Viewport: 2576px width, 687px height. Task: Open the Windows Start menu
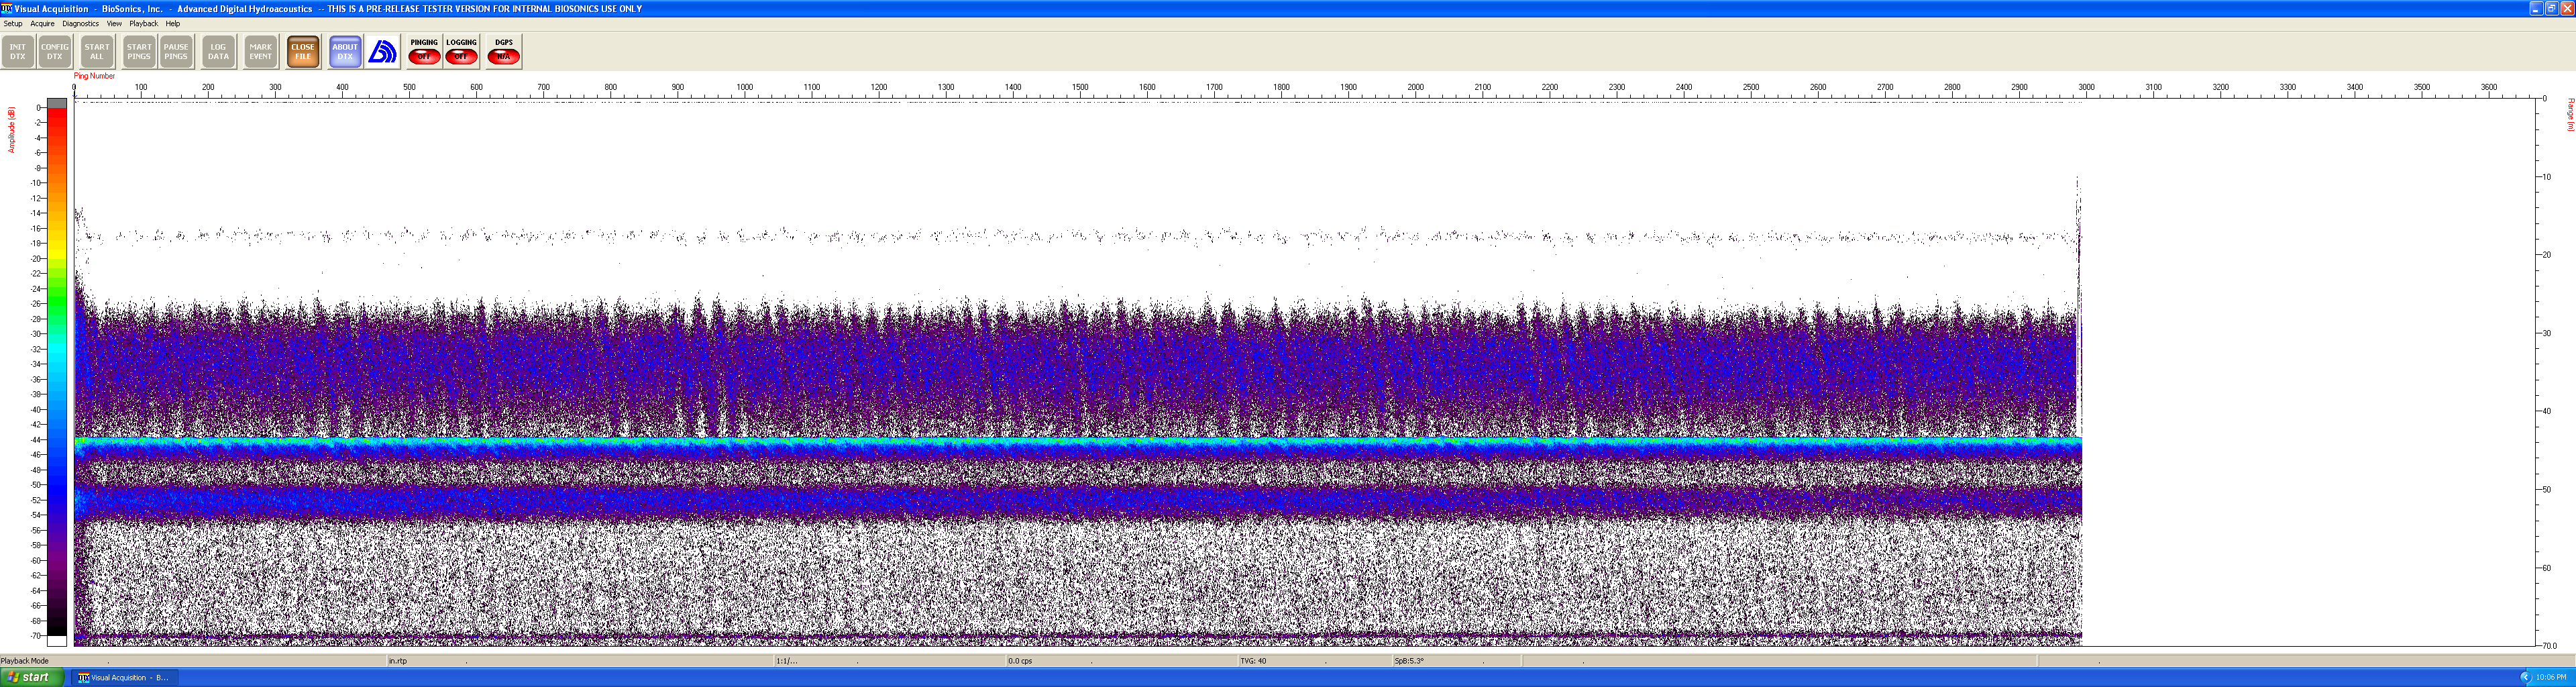[x=32, y=678]
